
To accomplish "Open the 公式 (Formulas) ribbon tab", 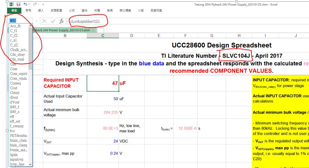I will pyautogui.click(x=72, y=10).
